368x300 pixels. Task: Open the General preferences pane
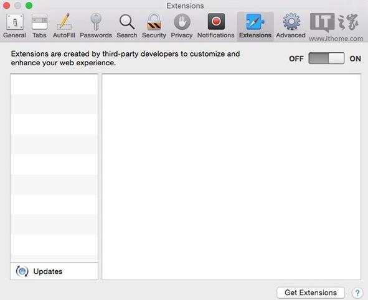tap(14, 25)
